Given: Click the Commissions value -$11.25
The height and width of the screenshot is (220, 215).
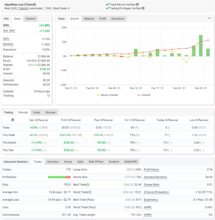Looking at the screenshot, I should (66, 215).
